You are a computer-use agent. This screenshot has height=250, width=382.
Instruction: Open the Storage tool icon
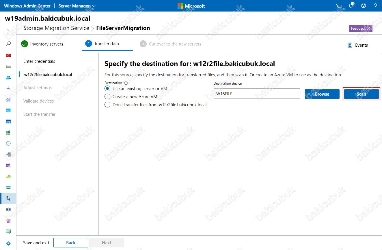(8, 187)
